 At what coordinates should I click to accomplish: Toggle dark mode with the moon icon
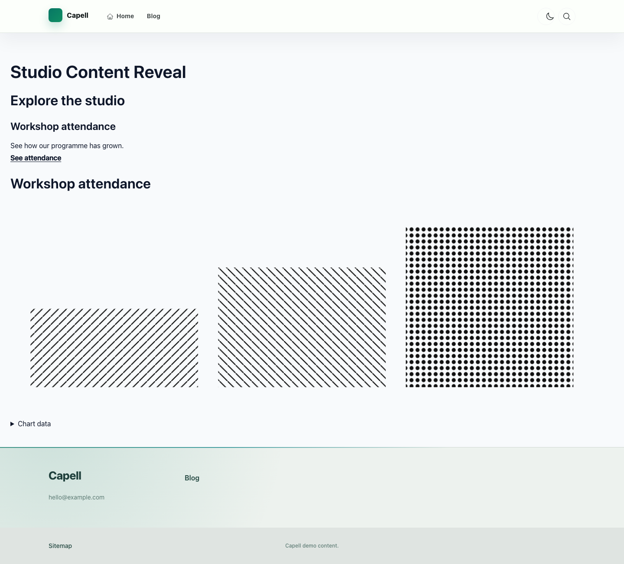550,16
